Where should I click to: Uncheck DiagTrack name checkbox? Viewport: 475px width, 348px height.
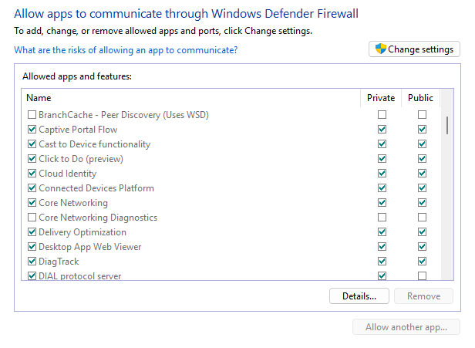32,262
